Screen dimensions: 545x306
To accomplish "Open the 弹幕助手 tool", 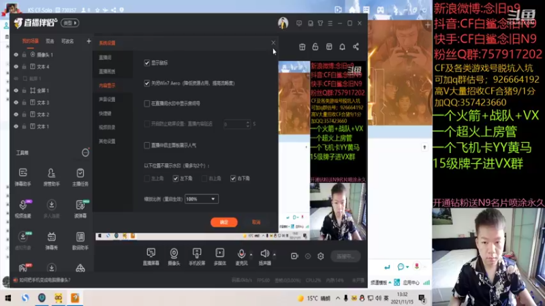I will point(23,176).
